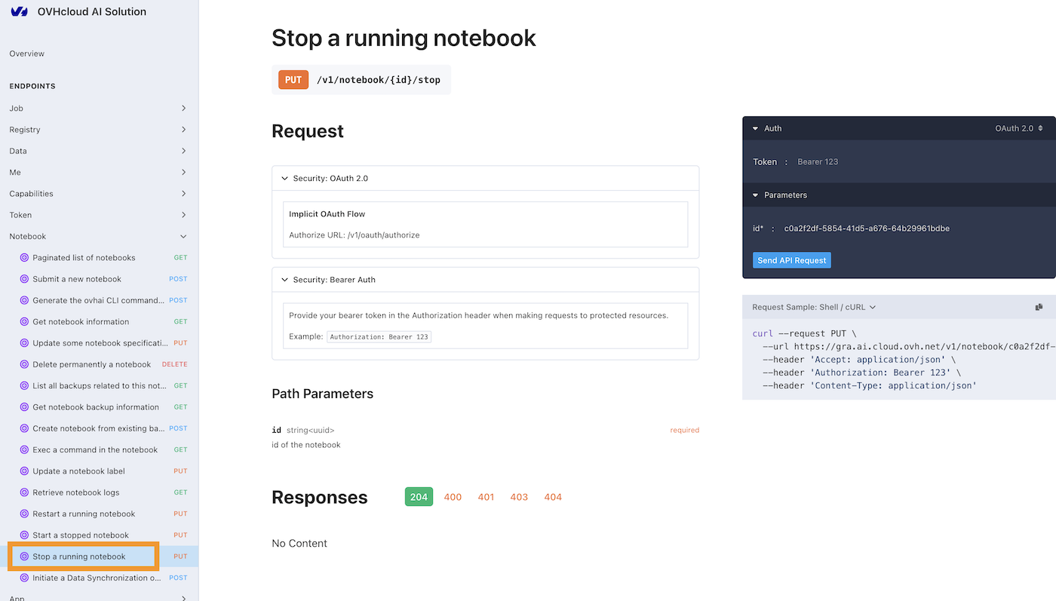Click the POST badge on 'Submit a new notebook'
The width and height of the screenshot is (1056, 601).
[x=179, y=278]
